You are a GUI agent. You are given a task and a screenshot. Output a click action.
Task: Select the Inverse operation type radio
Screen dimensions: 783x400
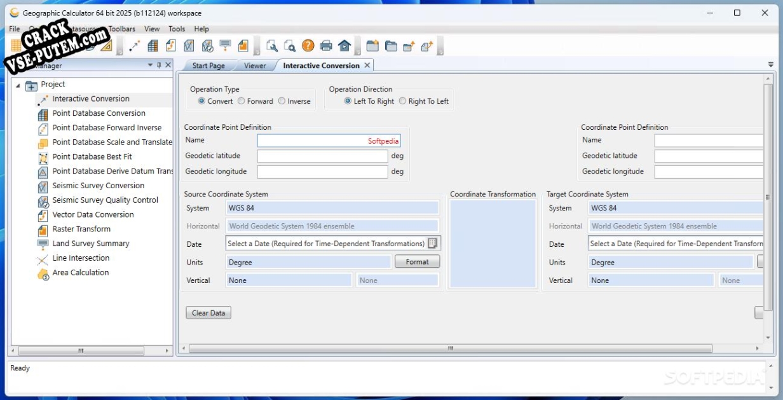click(x=282, y=101)
